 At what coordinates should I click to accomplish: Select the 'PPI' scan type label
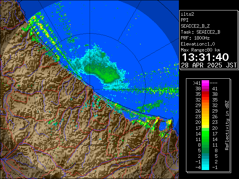184,20
